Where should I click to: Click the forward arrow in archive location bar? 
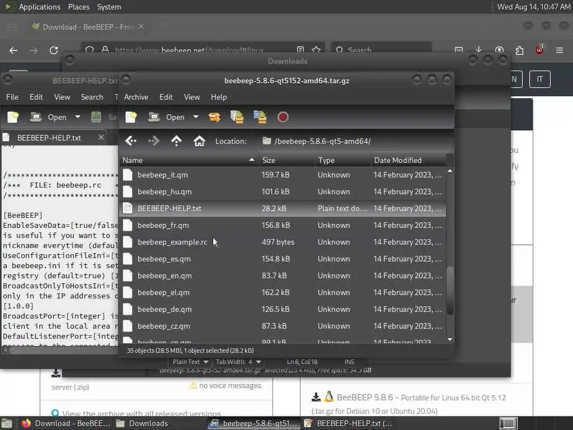pos(154,141)
